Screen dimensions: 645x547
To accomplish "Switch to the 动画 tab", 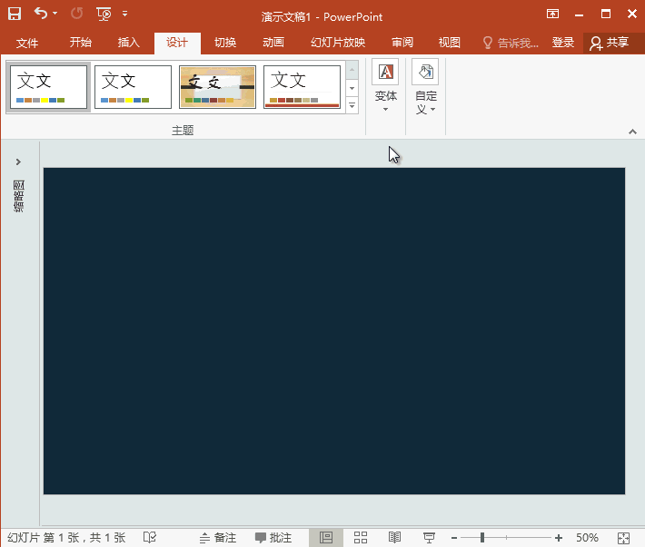I will coord(273,43).
